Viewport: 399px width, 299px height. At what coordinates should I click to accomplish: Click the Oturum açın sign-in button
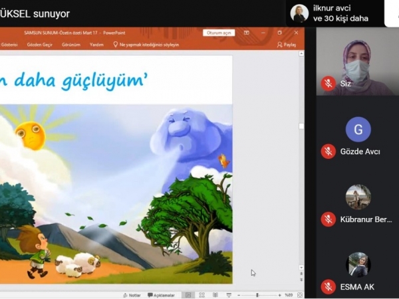219,33
